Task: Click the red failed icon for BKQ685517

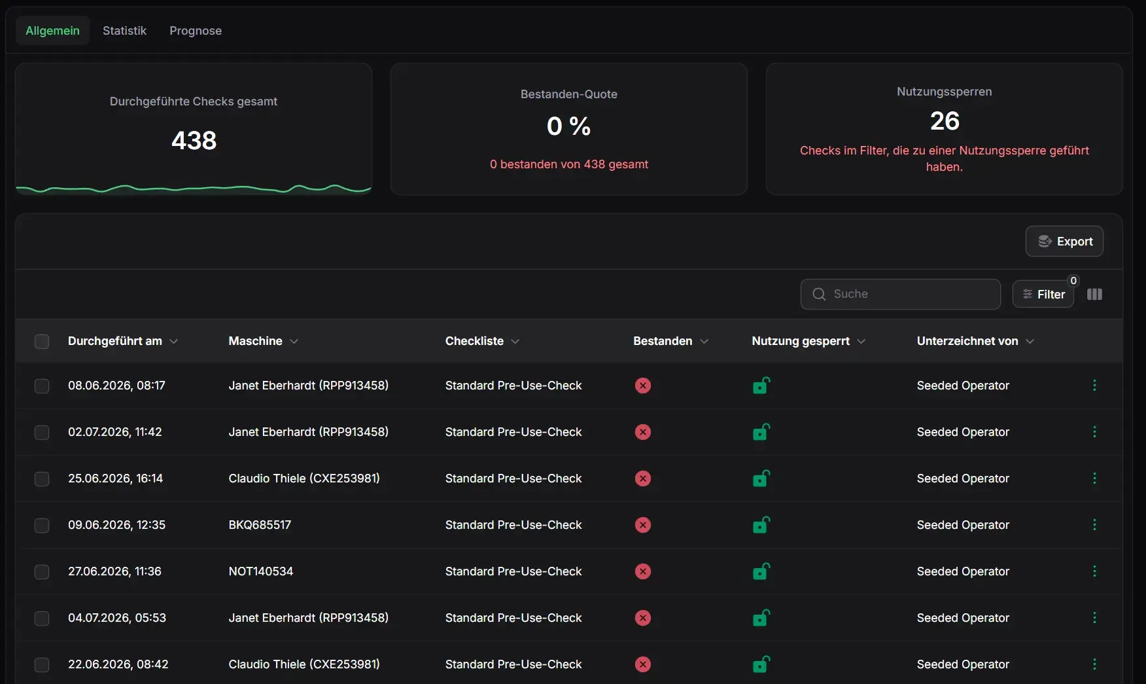Action: tap(643, 525)
